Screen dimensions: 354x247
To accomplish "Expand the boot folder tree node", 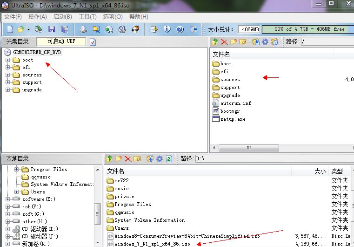I will click(x=8, y=60).
